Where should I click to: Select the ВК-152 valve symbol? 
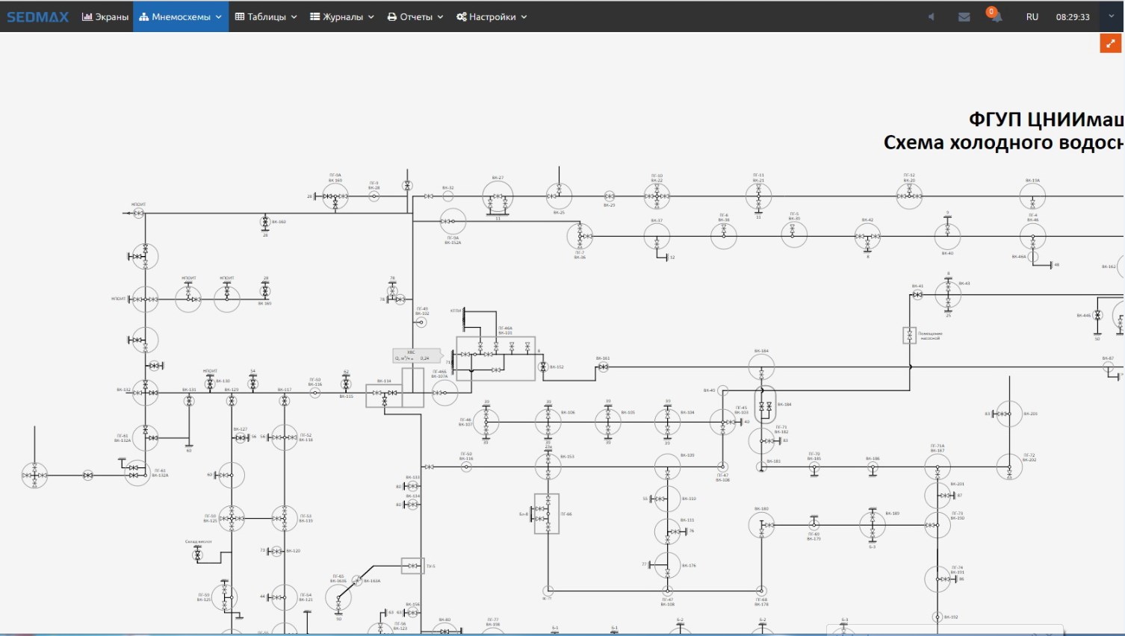click(x=543, y=367)
